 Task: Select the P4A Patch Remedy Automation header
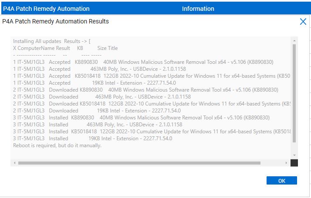46,9
